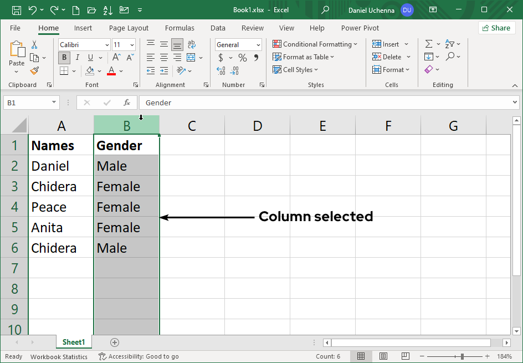Click the Share button
The height and width of the screenshot is (363, 523).
[x=496, y=28]
